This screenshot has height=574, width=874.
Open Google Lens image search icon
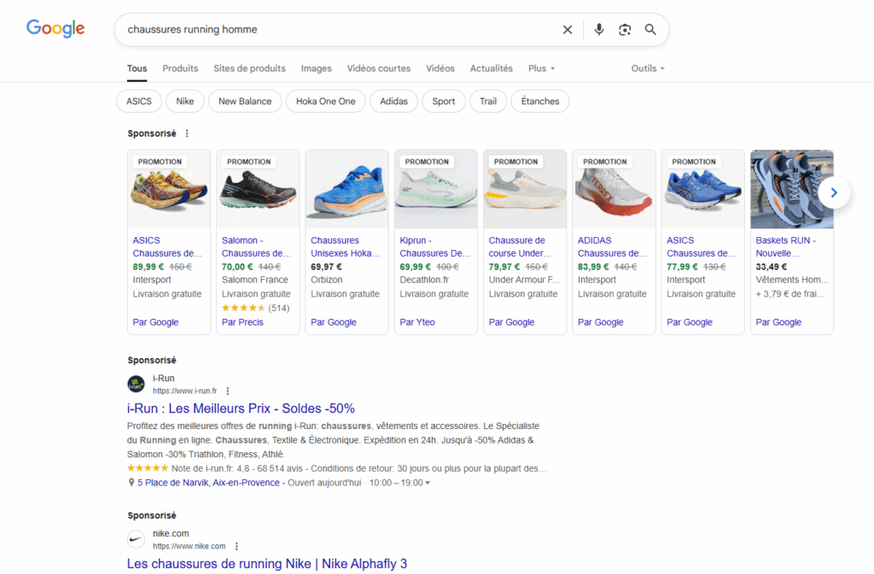pyautogui.click(x=625, y=30)
